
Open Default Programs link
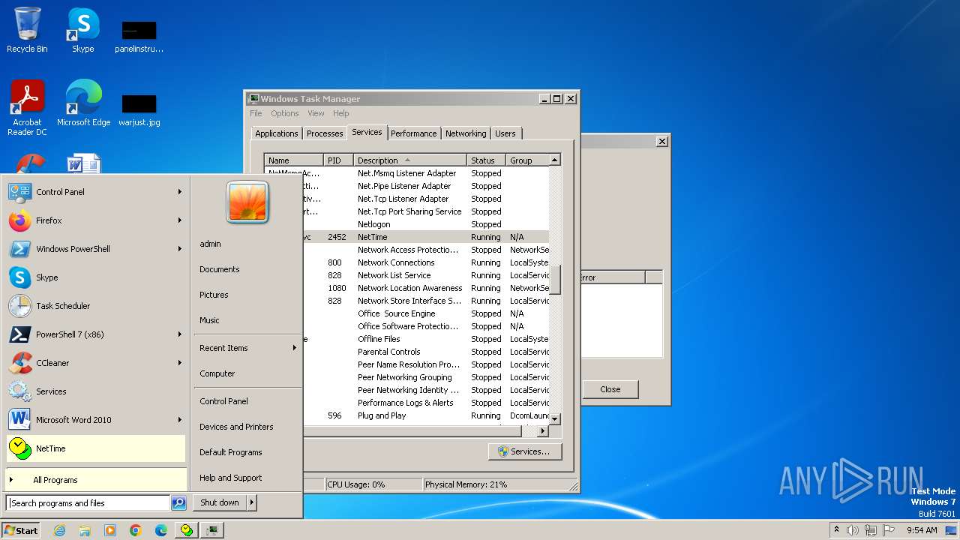[230, 452]
